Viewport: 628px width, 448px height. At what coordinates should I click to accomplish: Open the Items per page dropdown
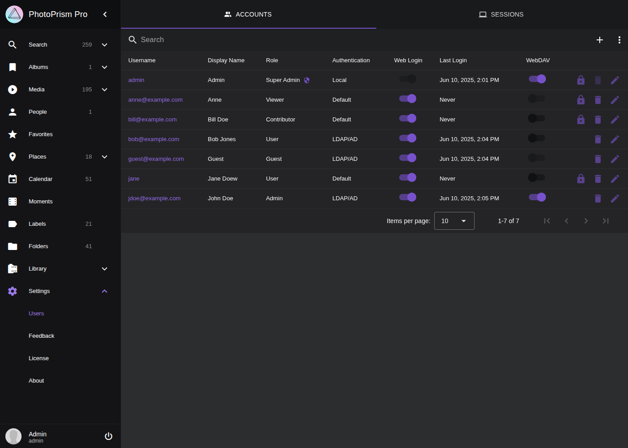[454, 220]
